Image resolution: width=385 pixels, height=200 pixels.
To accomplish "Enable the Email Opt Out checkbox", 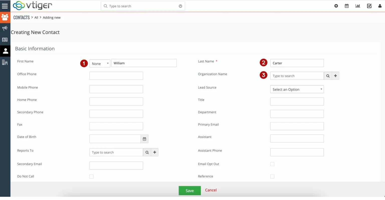I will pos(272,164).
